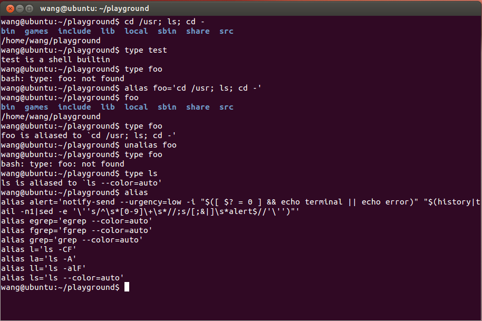Click the alias alert='notify-send' line
Image resolution: width=482 pixels, height=321 pixels.
[240, 207]
